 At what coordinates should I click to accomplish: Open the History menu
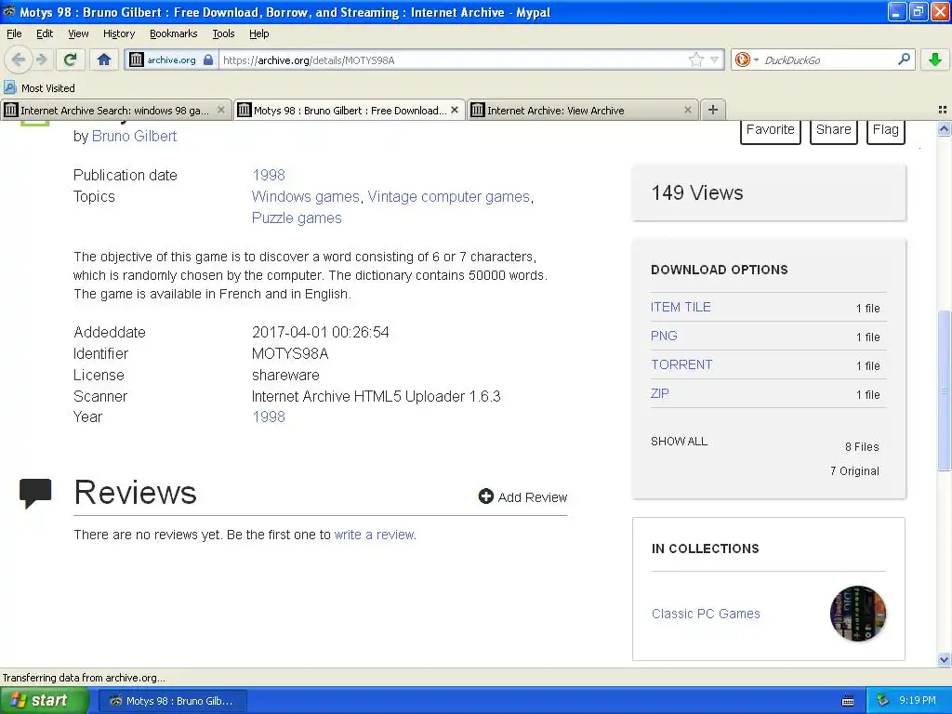tap(119, 33)
